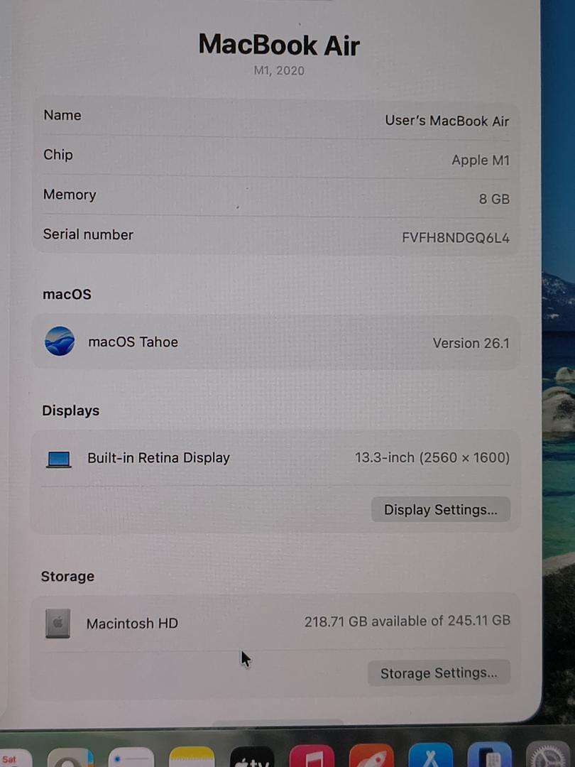This screenshot has height=767, width=575.
Task: Click the name User's MacBook Air
Action: [x=447, y=121]
